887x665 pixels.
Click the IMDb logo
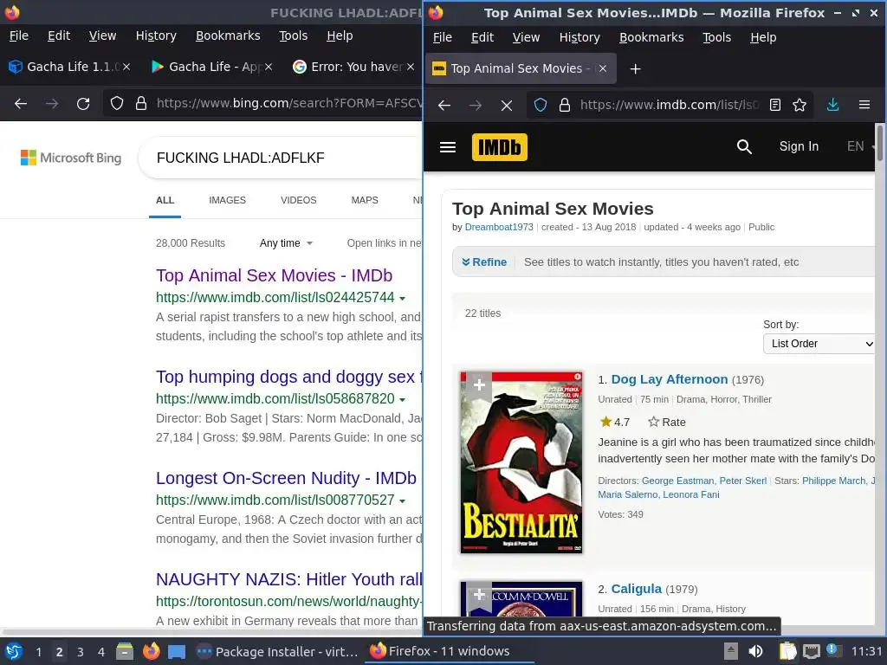click(x=500, y=147)
